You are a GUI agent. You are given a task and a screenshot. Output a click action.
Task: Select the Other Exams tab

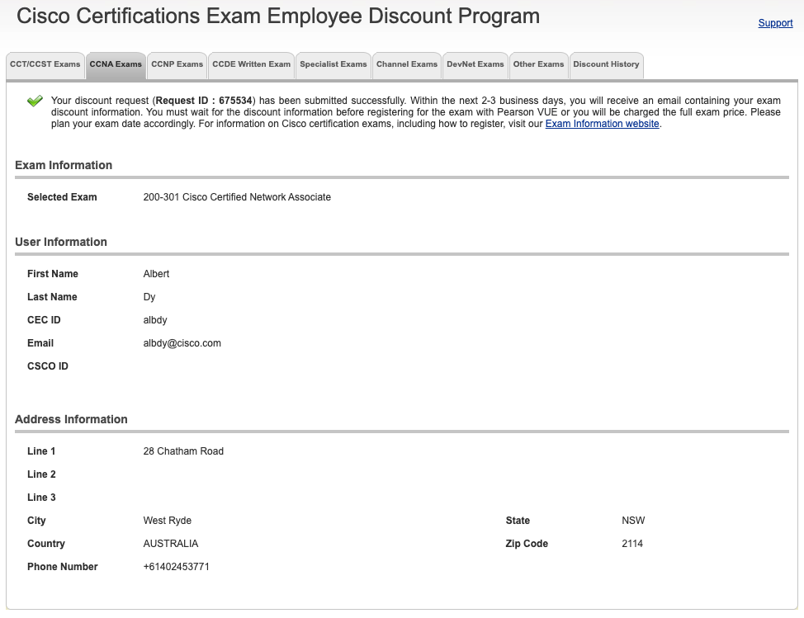pyautogui.click(x=538, y=64)
